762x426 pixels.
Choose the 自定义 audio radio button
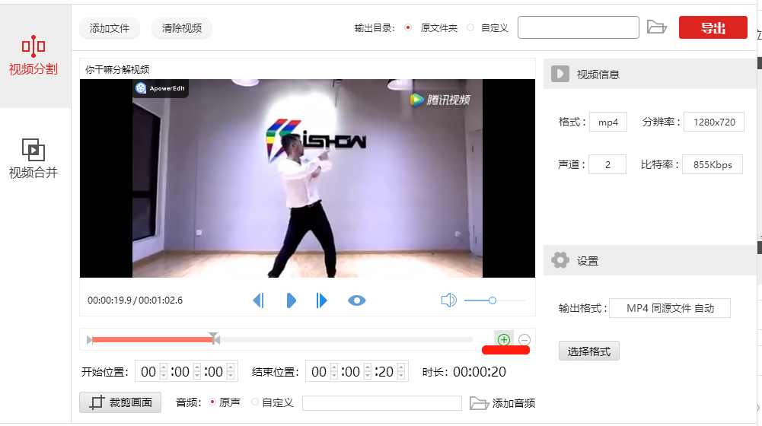(x=255, y=402)
